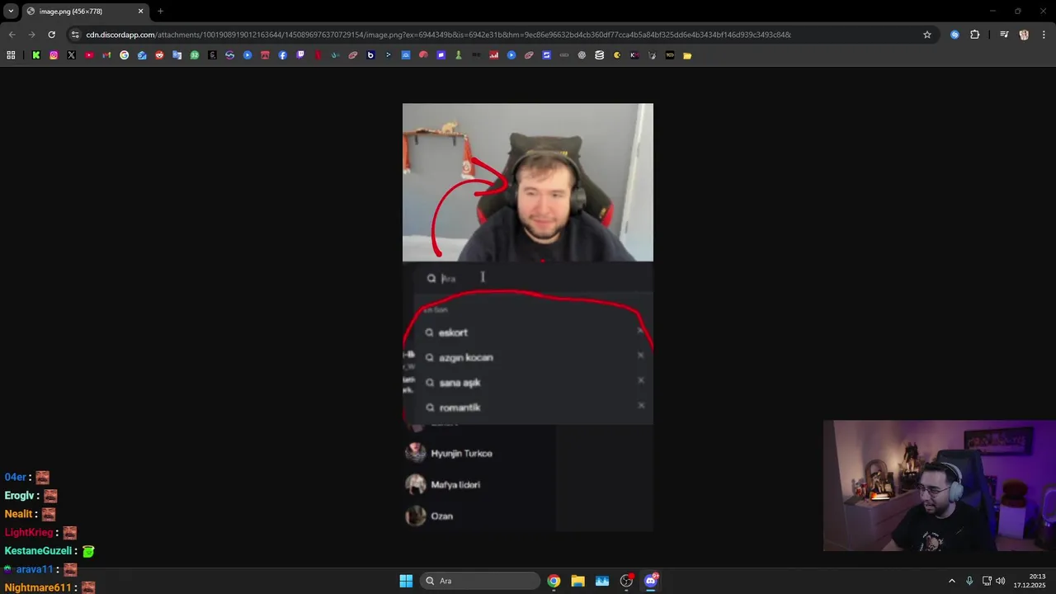The image size is (1056, 594).
Task: Open OBS Studio from the taskbar
Action: click(x=626, y=581)
